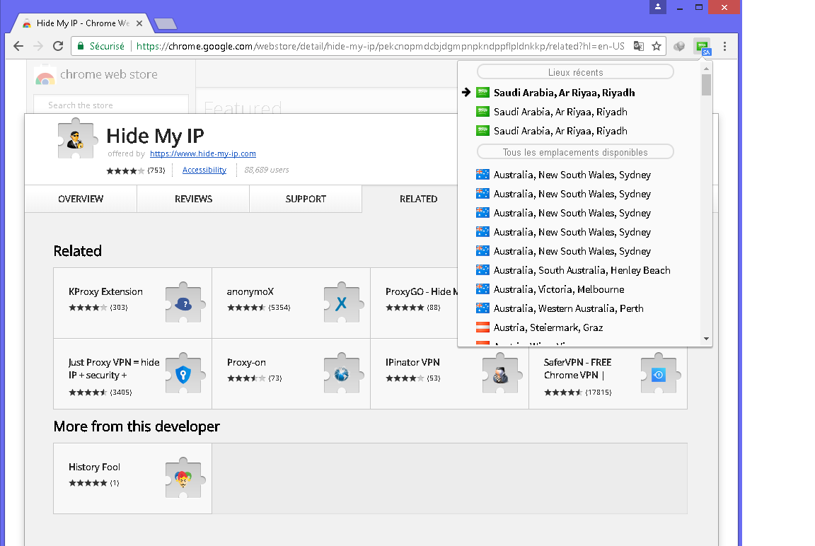Open the Support tab
815x546 pixels.
306,199
